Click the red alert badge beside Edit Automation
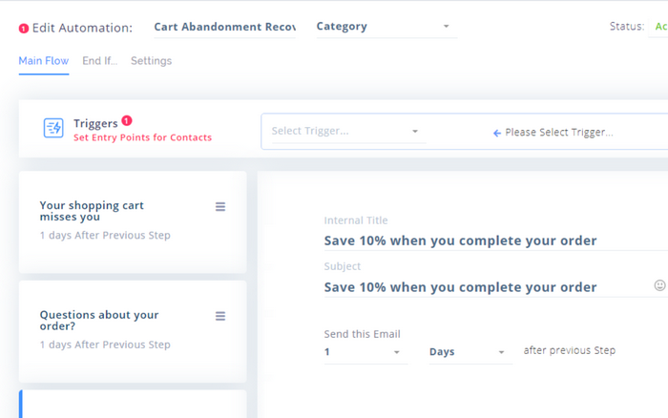 coord(24,29)
